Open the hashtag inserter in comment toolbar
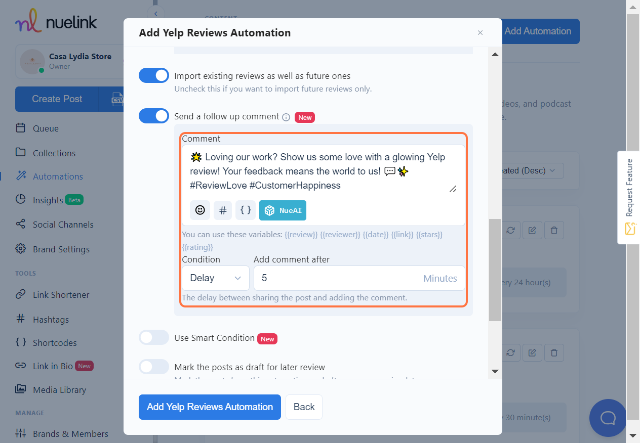 pyautogui.click(x=223, y=210)
